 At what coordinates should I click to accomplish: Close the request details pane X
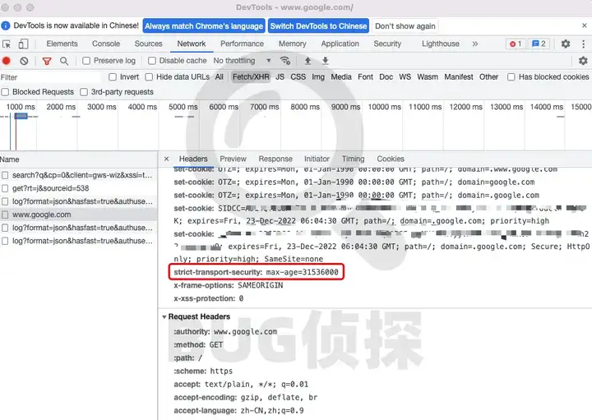(x=166, y=159)
